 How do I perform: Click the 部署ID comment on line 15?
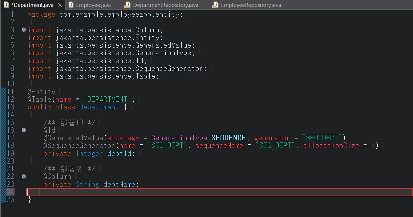[69, 122]
